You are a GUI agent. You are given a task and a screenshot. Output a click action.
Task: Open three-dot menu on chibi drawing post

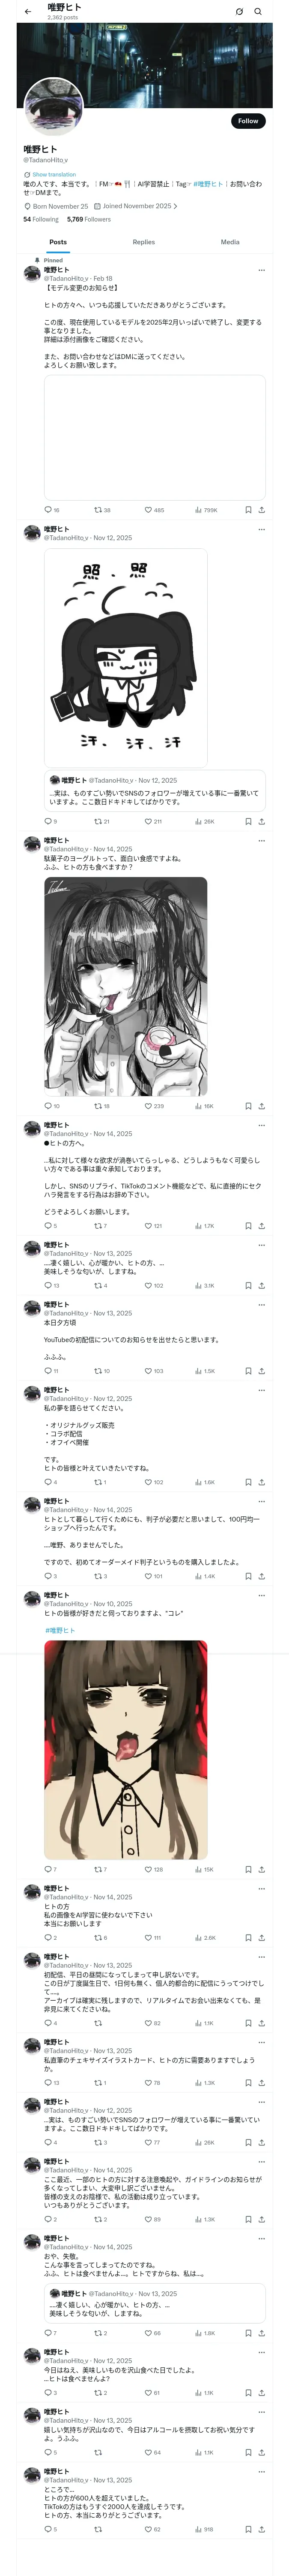pos(261,530)
